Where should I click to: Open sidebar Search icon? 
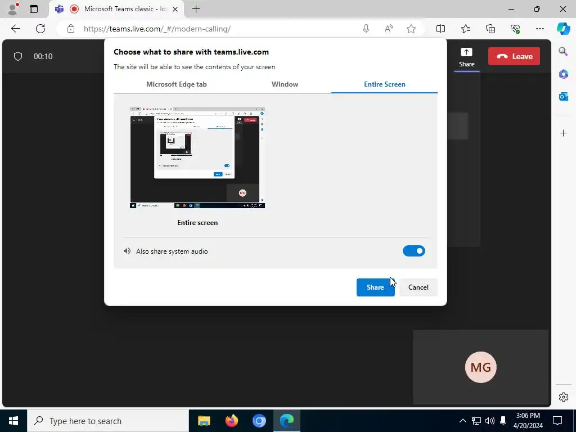tap(563, 51)
